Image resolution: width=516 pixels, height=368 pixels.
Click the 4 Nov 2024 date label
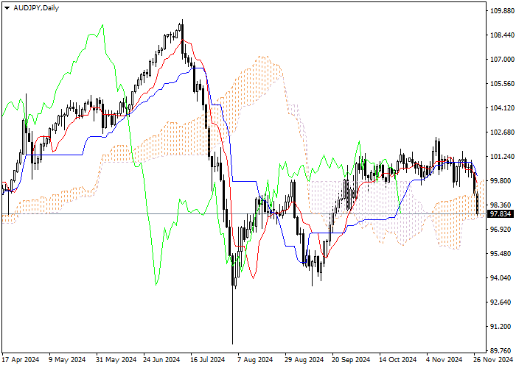pos(444,360)
